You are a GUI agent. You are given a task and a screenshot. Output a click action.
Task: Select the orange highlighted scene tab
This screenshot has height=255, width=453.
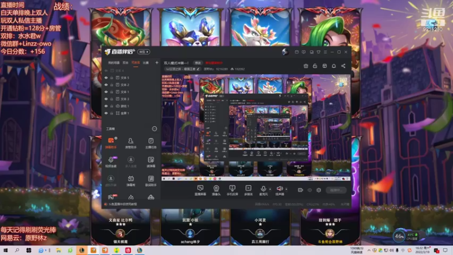coord(135,63)
